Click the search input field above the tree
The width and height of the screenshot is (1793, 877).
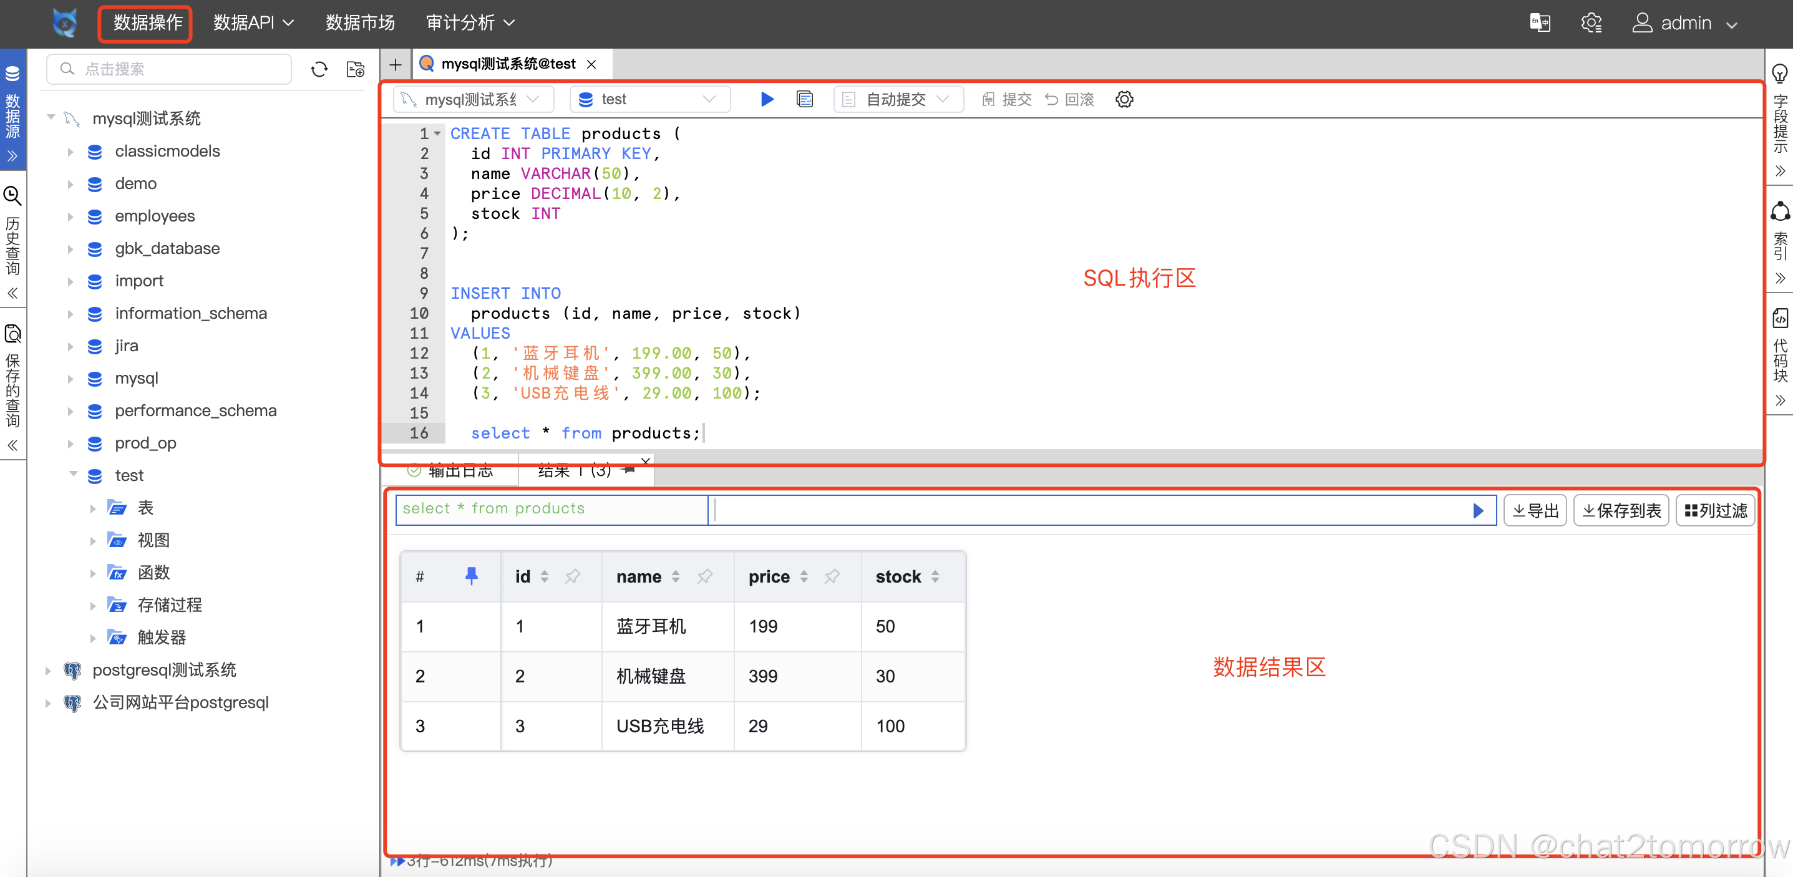(x=168, y=69)
